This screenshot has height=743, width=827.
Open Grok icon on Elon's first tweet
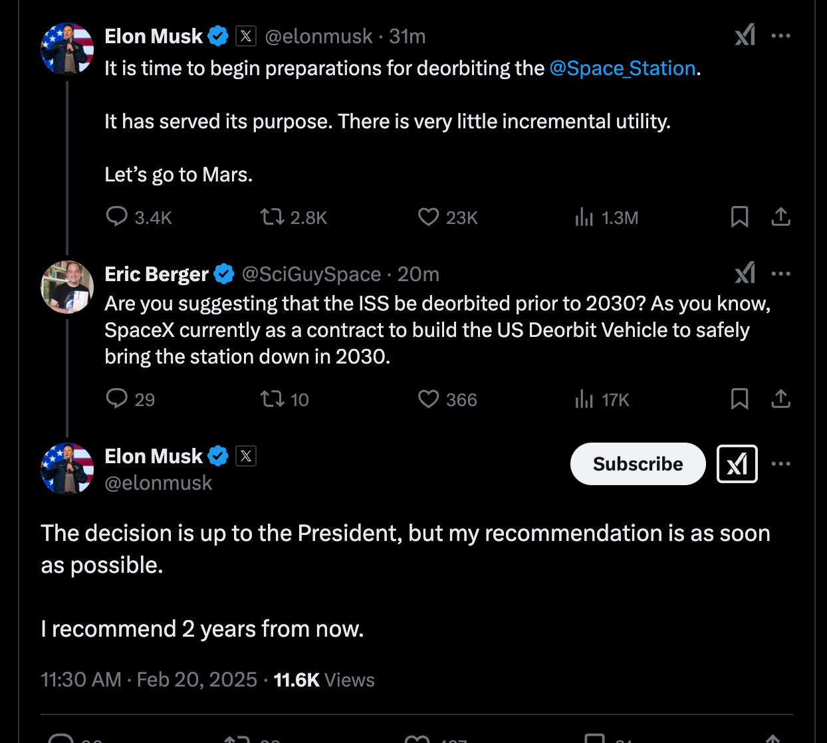pyautogui.click(x=745, y=35)
